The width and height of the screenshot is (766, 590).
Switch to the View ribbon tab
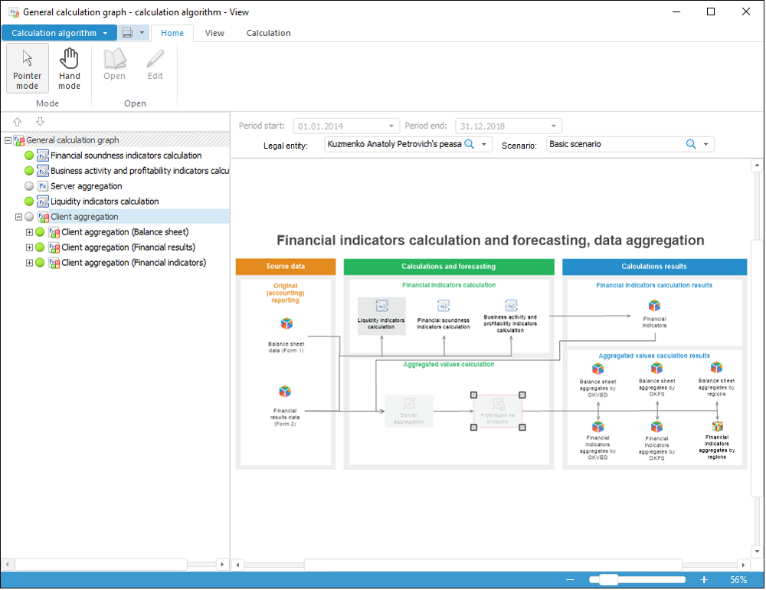(214, 33)
